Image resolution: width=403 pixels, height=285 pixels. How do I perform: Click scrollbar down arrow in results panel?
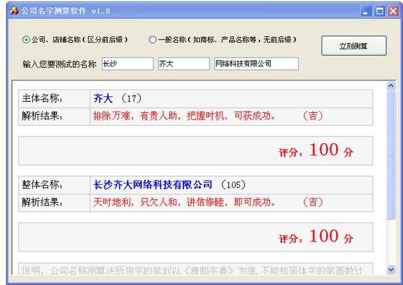[391, 270]
